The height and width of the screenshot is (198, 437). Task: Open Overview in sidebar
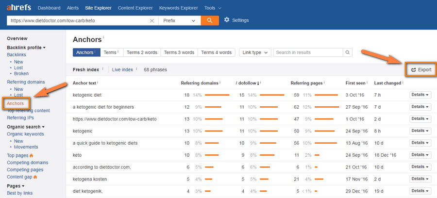click(x=17, y=38)
